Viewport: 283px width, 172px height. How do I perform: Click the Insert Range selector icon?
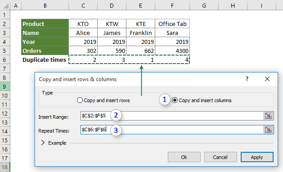click(269, 116)
